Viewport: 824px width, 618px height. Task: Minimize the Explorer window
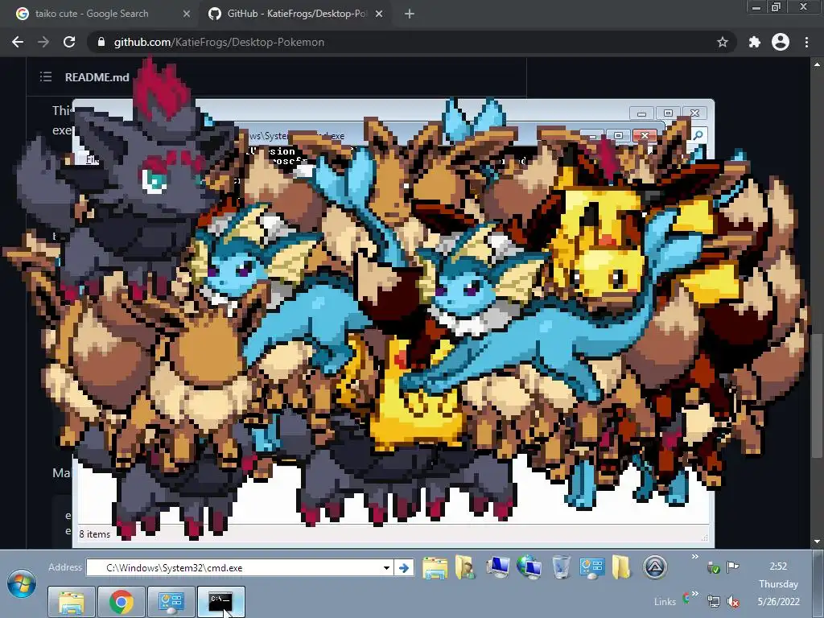click(641, 113)
